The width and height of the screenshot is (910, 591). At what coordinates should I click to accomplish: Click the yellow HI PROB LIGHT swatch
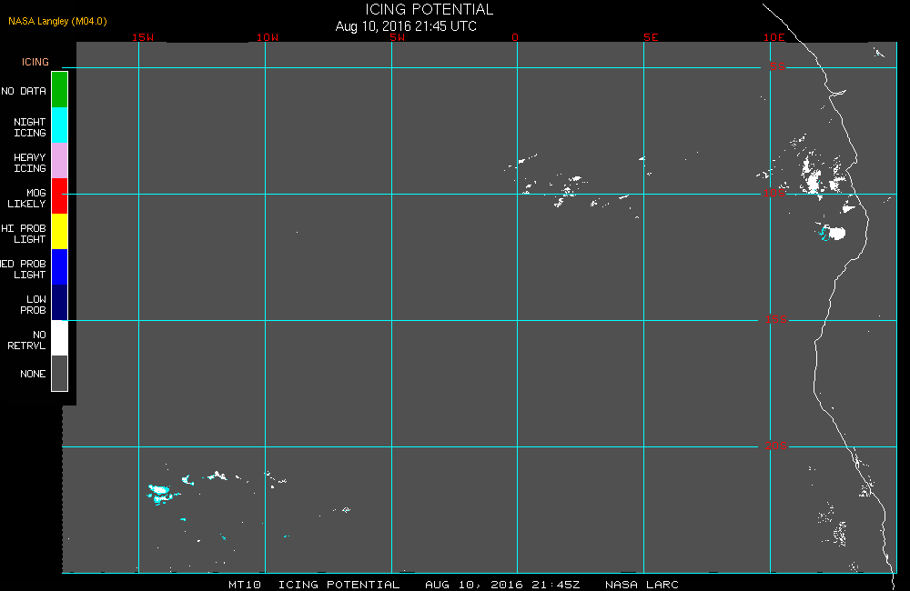60,232
